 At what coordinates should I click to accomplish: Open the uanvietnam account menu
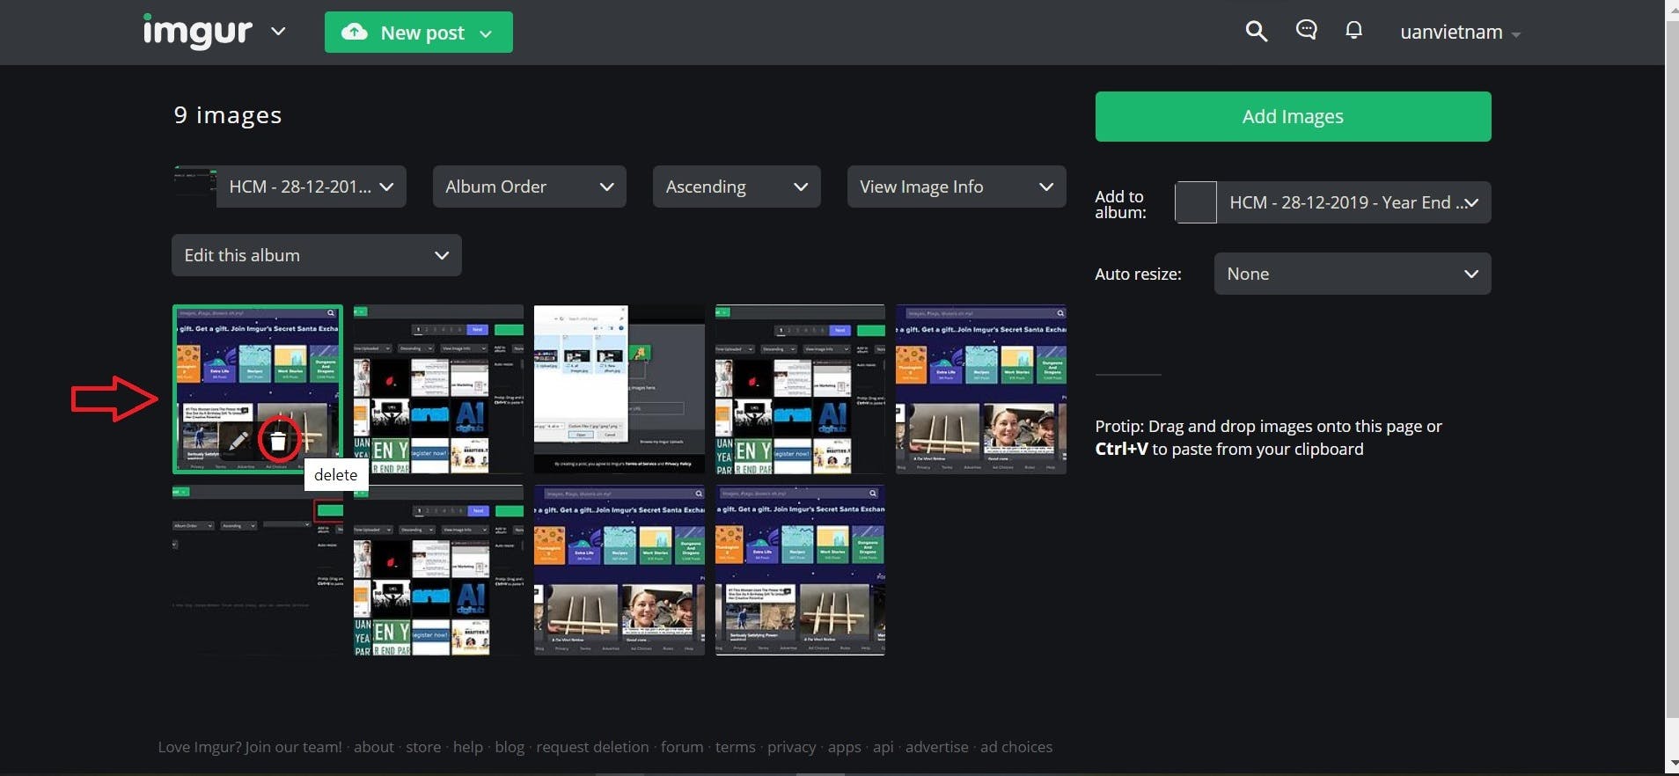coord(1460,33)
